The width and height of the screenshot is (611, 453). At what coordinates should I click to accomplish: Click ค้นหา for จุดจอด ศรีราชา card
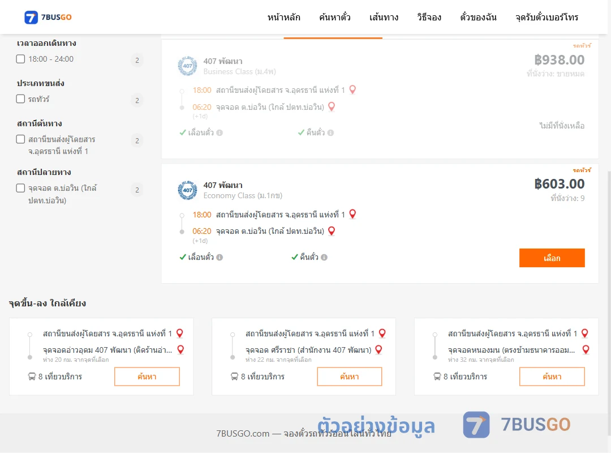tap(350, 377)
